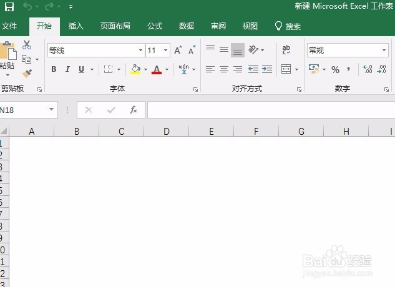Click the Accounting Number Format currency icon

(x=314, y=69)
